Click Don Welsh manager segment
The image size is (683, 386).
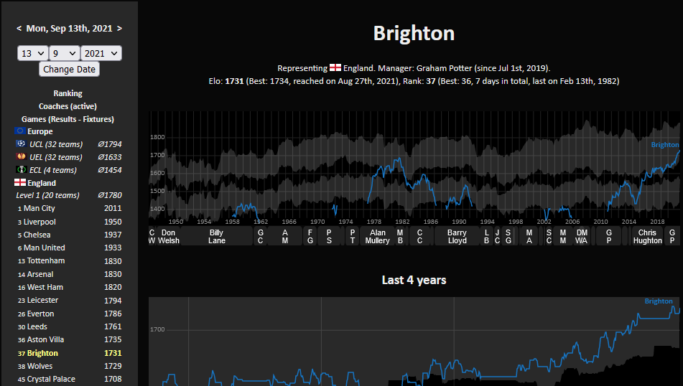point(168,236)
